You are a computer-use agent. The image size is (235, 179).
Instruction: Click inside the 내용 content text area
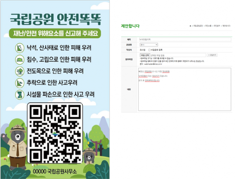(184, 90)
